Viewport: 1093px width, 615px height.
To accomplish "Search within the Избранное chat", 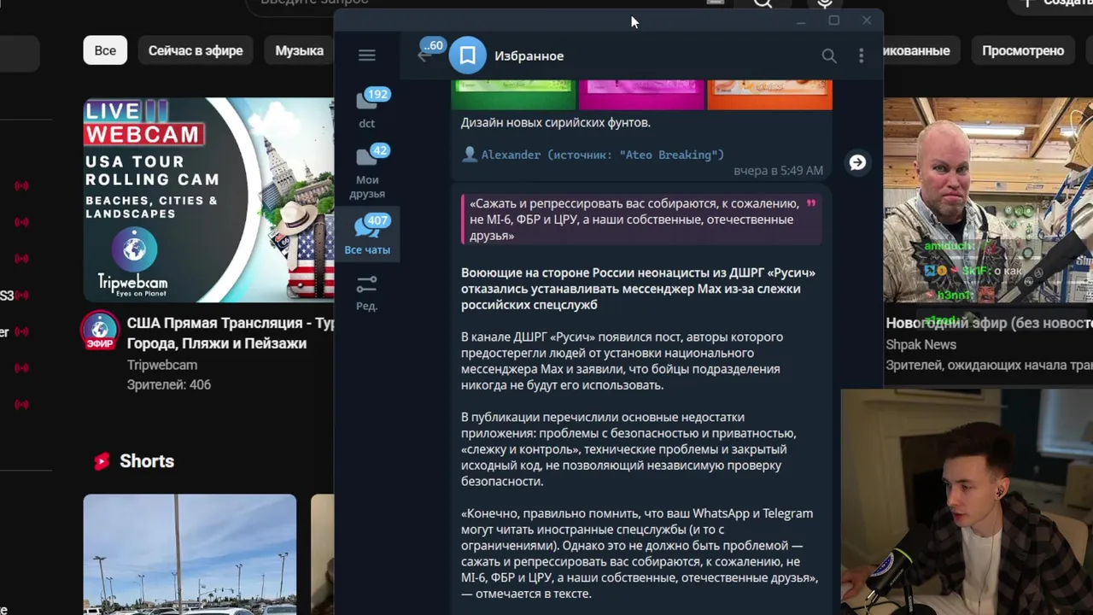I will [x=828, y=56].
